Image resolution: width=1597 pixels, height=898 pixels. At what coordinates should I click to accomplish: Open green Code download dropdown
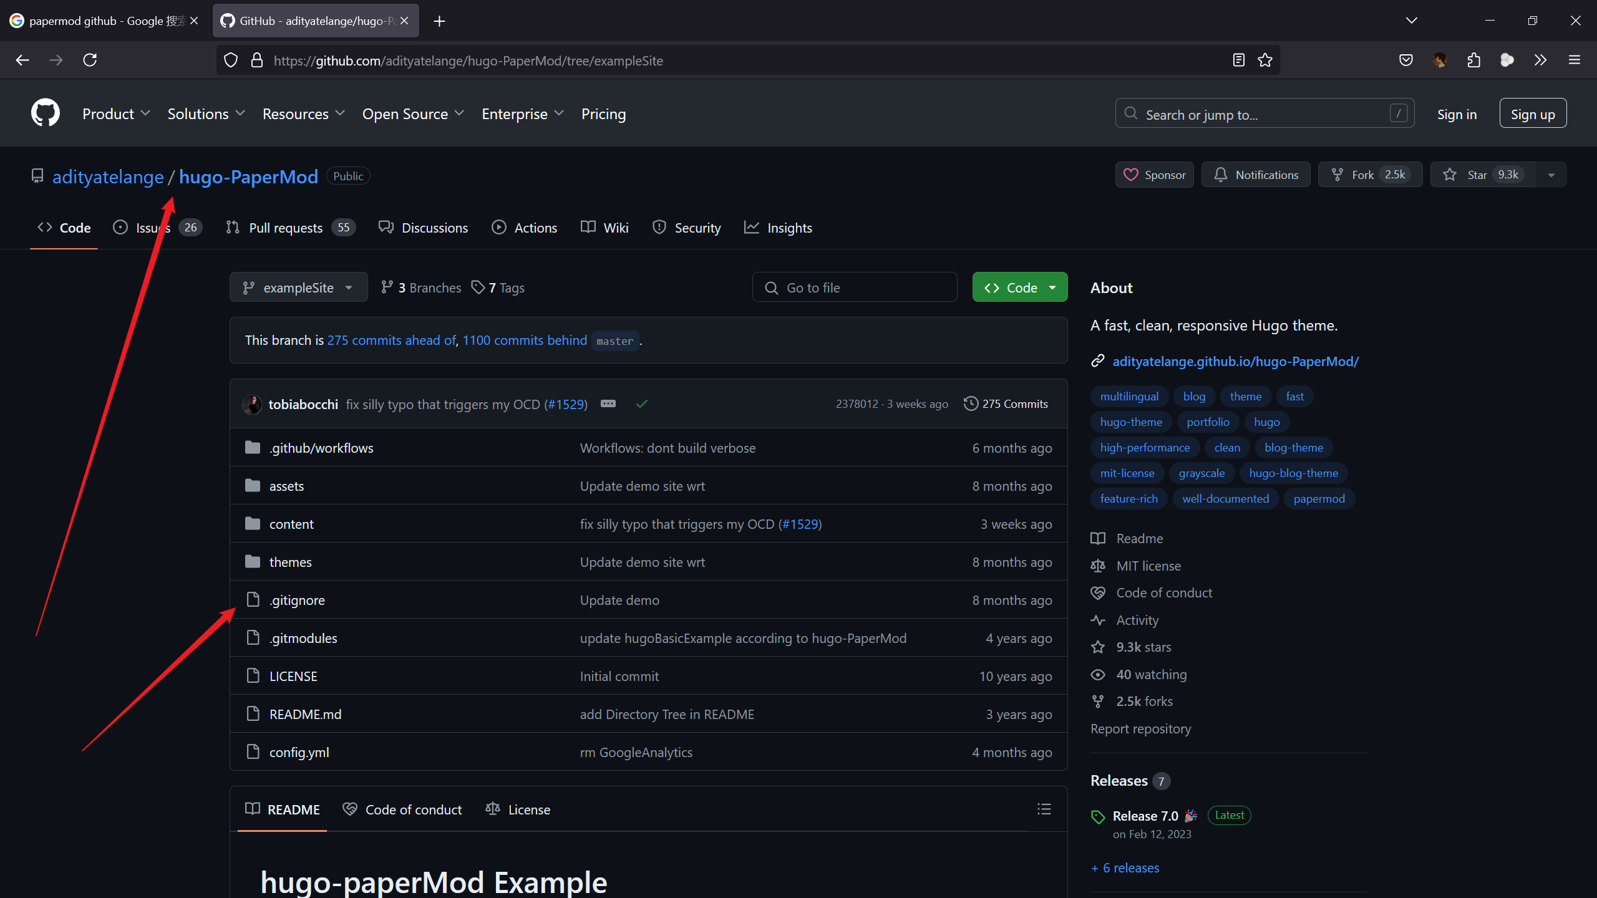[1020, 287]
